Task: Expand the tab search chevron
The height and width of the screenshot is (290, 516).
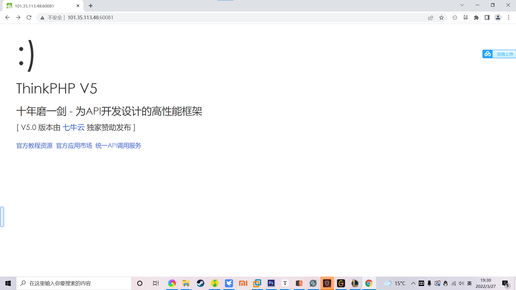Action: tap(462, 5)
